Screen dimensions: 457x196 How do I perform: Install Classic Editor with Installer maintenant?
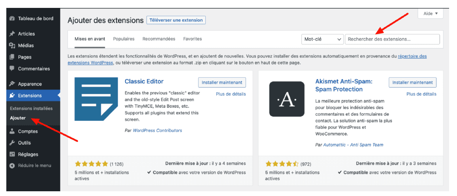[222, 82]
